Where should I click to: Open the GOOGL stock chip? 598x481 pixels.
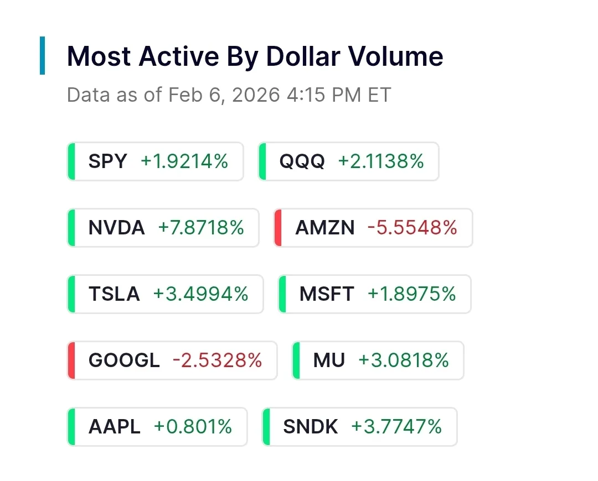172,360
